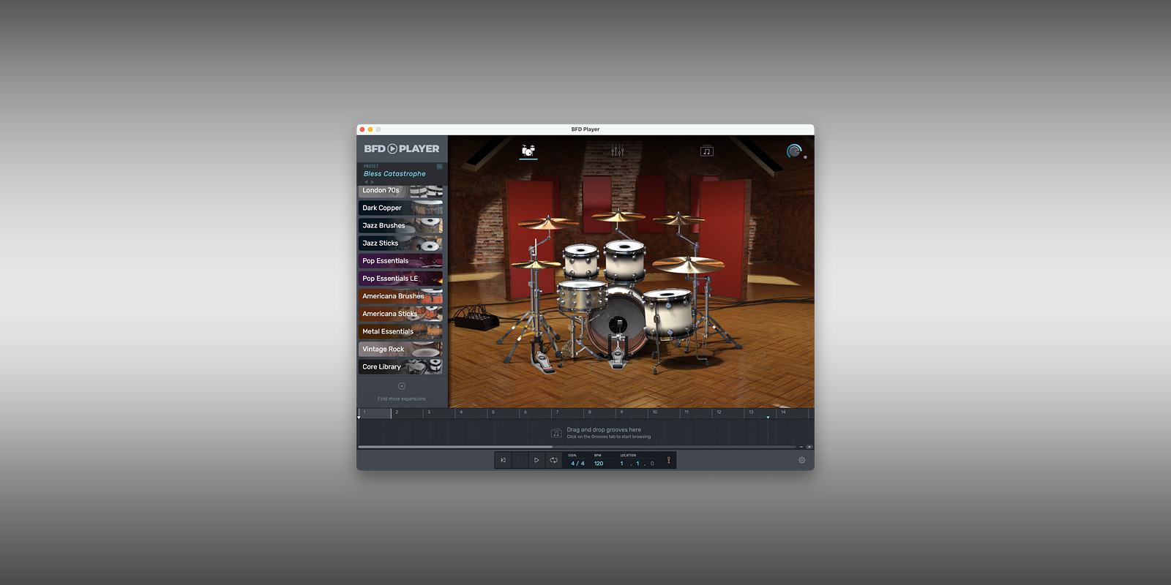Select the Dark Copper expansion
1171x585 pixels.
pyautogui.click(x=400, y=208)
